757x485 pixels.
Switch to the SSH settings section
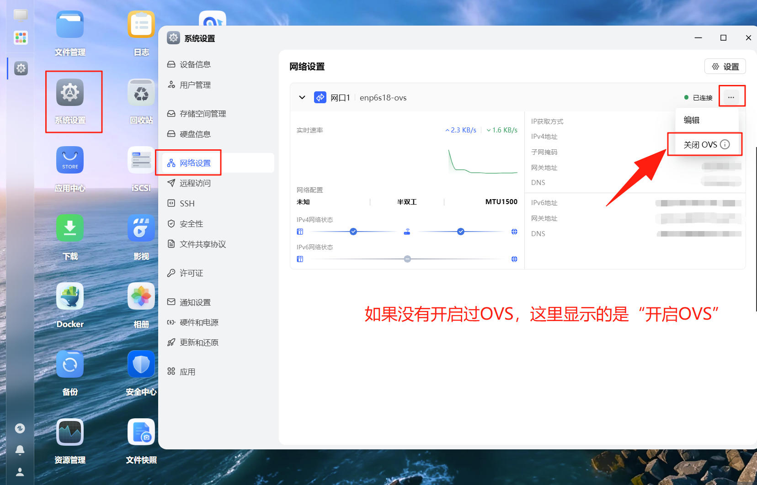point(187,203)
